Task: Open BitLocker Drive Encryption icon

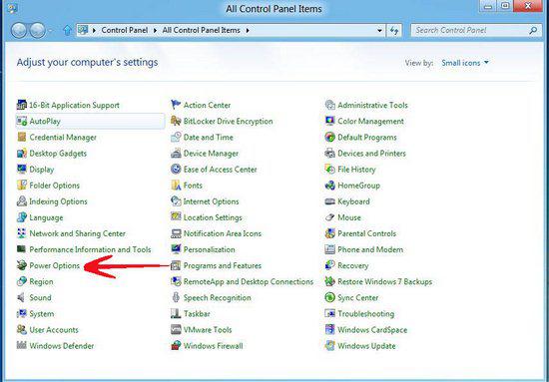Action: (176, 121)
